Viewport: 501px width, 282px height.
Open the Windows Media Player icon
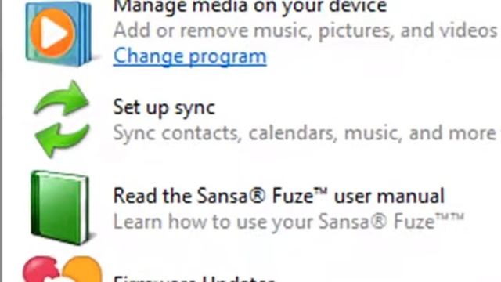point(59,34)
